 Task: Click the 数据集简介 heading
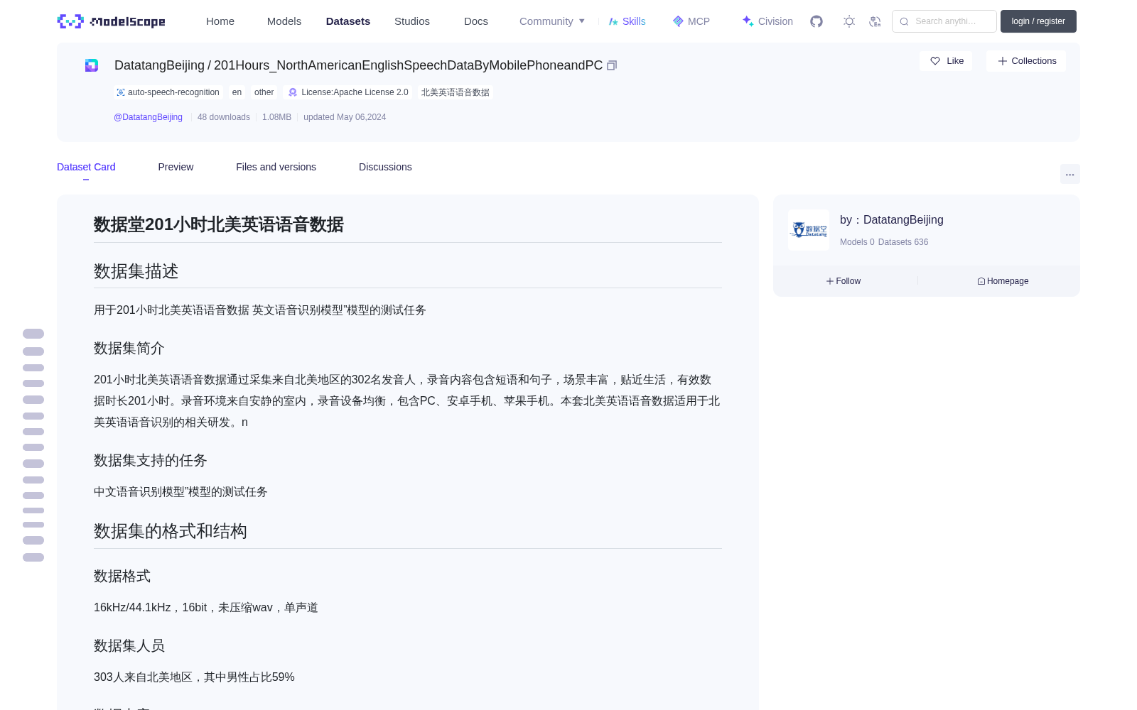(x=129, y=348)
